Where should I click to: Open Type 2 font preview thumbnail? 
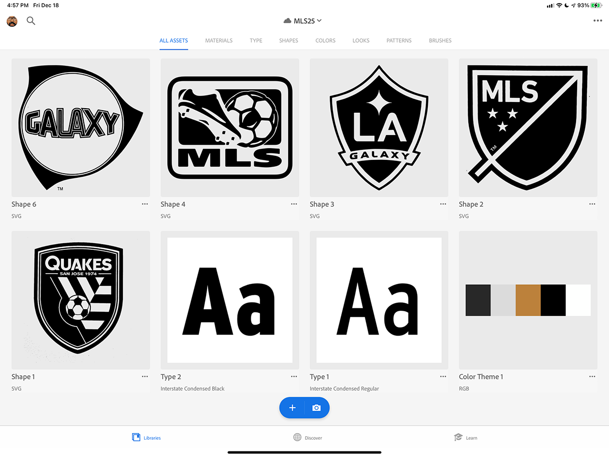pyautogui.click(x=230, y=300)
